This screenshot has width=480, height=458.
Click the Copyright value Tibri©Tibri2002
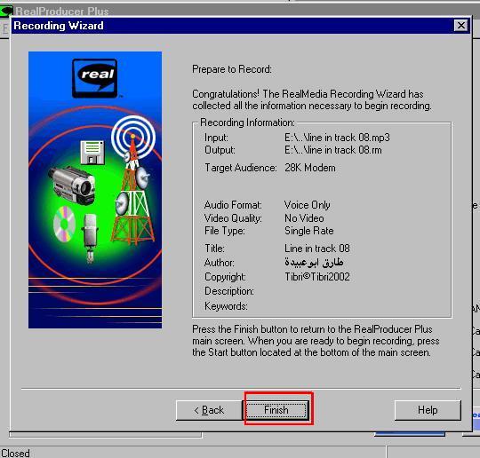316,277
